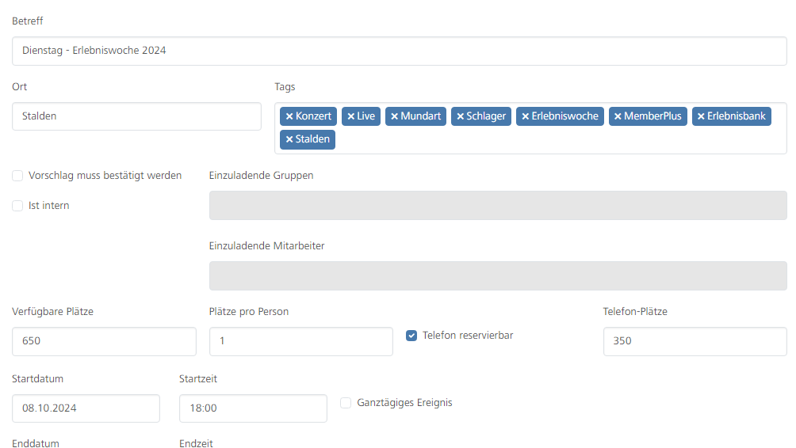
Task: Uncheck the 'Telefon reservierbar' checkbox
Action: pos(411,336)
